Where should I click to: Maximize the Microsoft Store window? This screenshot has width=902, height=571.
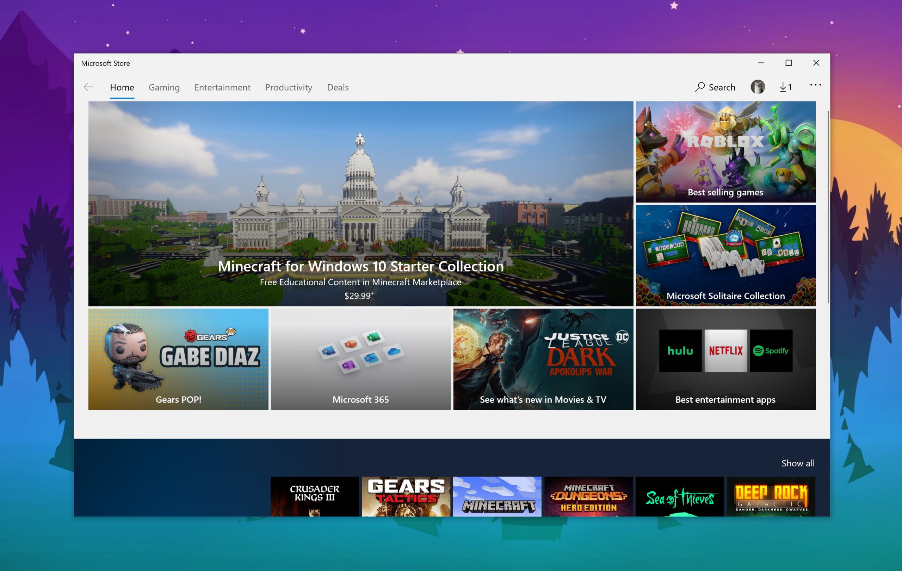click(789, 63)
